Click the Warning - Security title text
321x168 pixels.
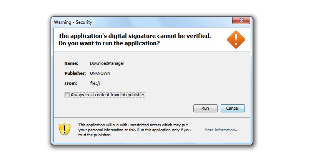(73, 22)
